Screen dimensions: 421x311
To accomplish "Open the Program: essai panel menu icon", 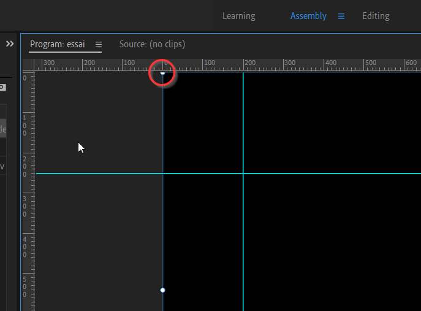I will coord(99,44).
